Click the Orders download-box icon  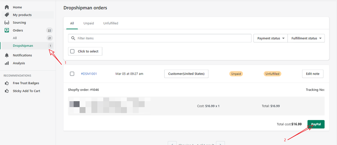7,30
